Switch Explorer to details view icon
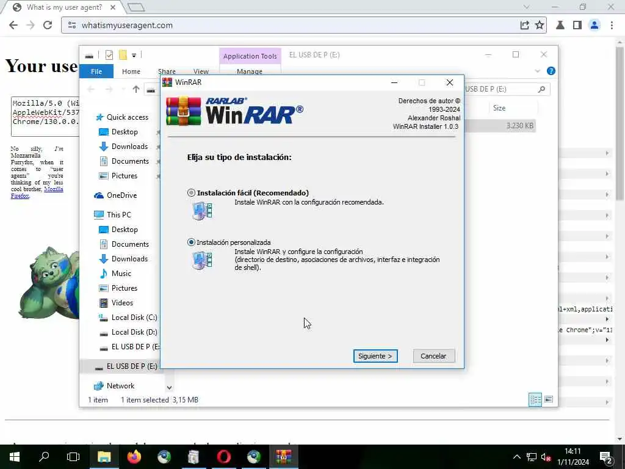The height and width of the screenshot is (469, 625). 535,399
